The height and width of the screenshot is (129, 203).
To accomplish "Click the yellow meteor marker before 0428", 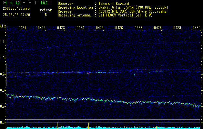I will click(x=157, y=127).
